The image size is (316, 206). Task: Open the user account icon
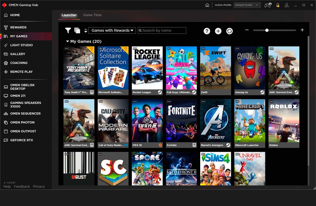(287, 5)
